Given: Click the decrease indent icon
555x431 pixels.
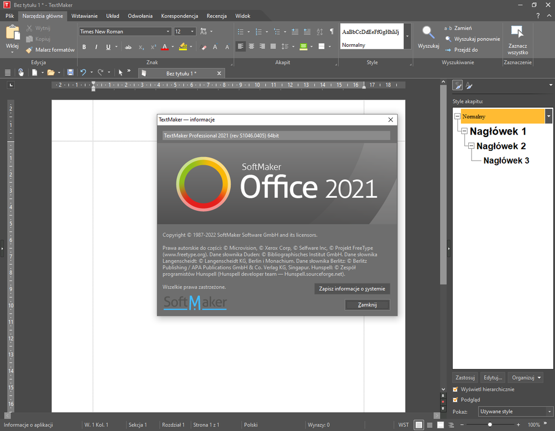Looking at the screenshot, I should [x=307, y=31].
